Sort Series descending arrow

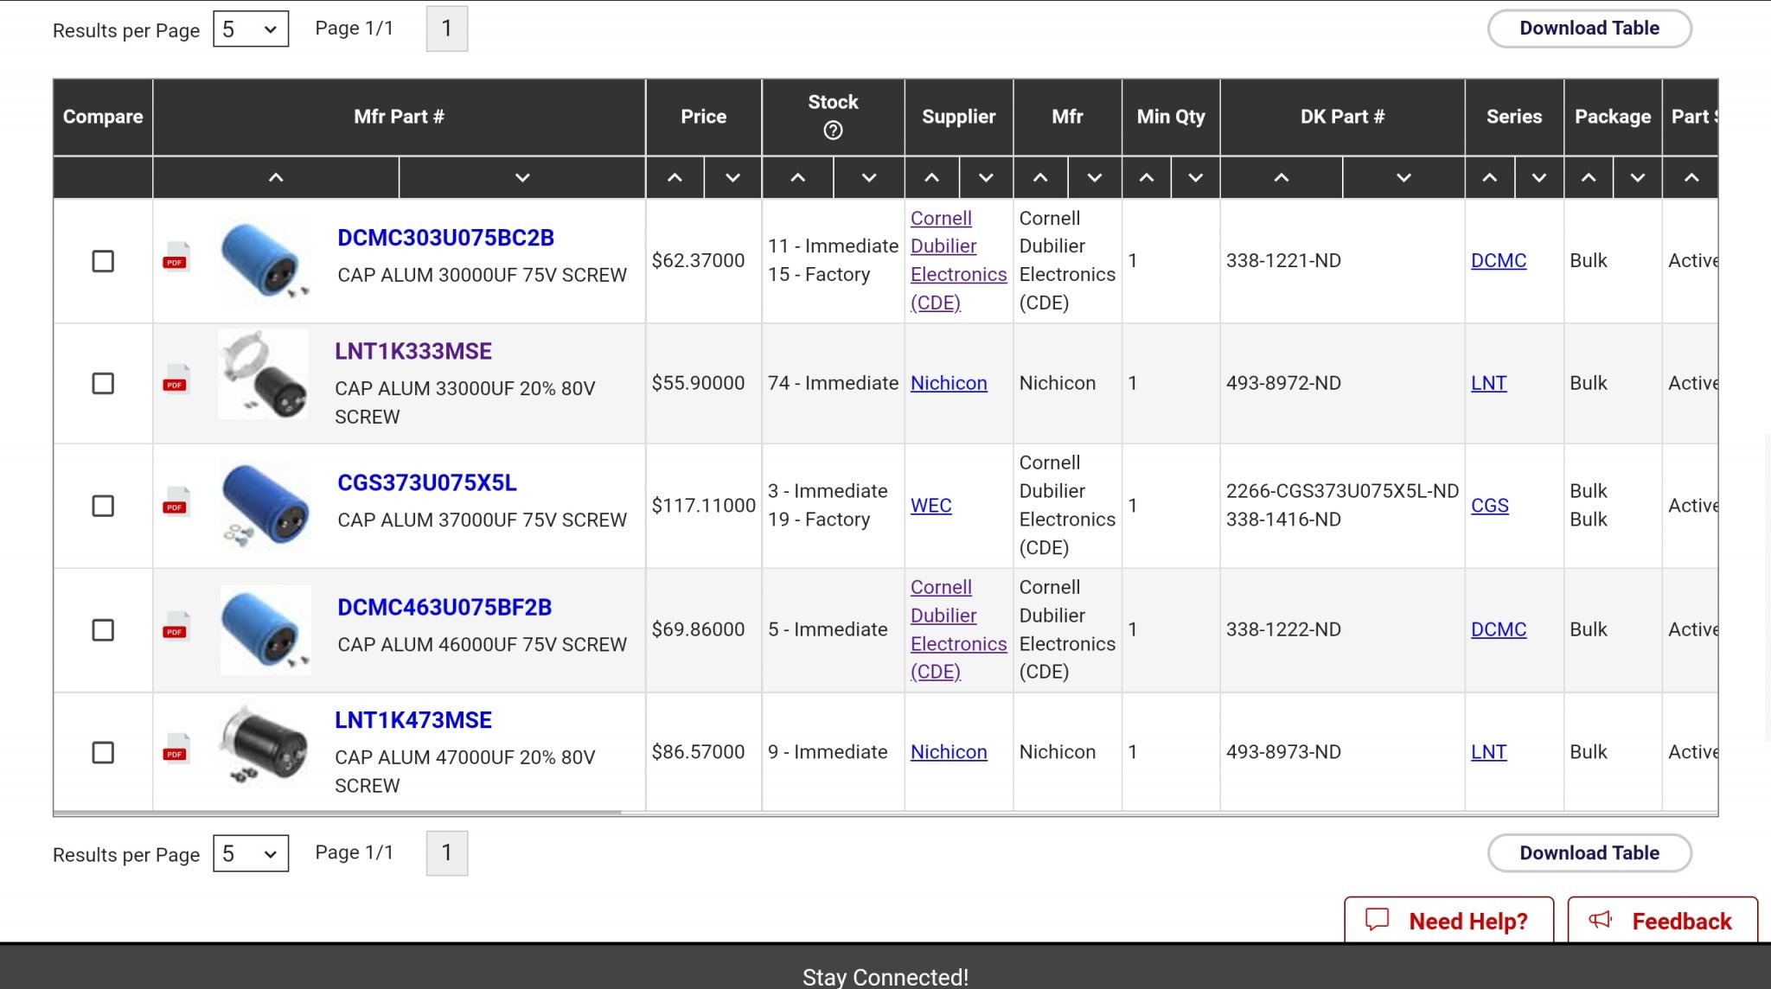pos(1539,178)
